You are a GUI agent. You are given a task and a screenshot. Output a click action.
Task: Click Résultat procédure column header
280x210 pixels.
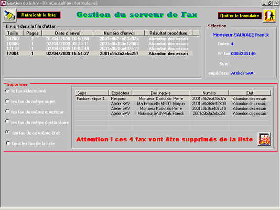click(168, 33)
